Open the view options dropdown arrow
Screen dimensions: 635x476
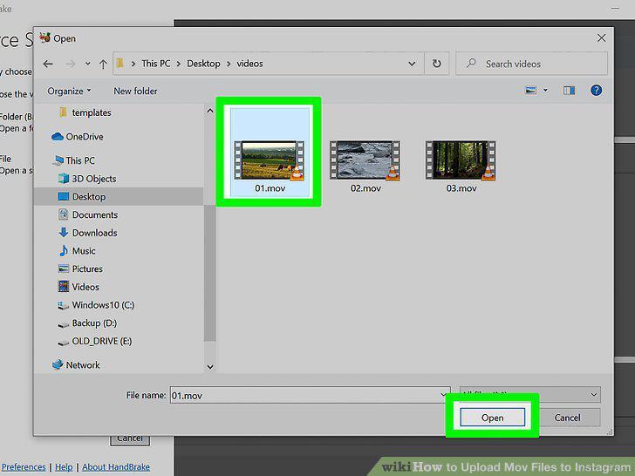coord(545,91)
